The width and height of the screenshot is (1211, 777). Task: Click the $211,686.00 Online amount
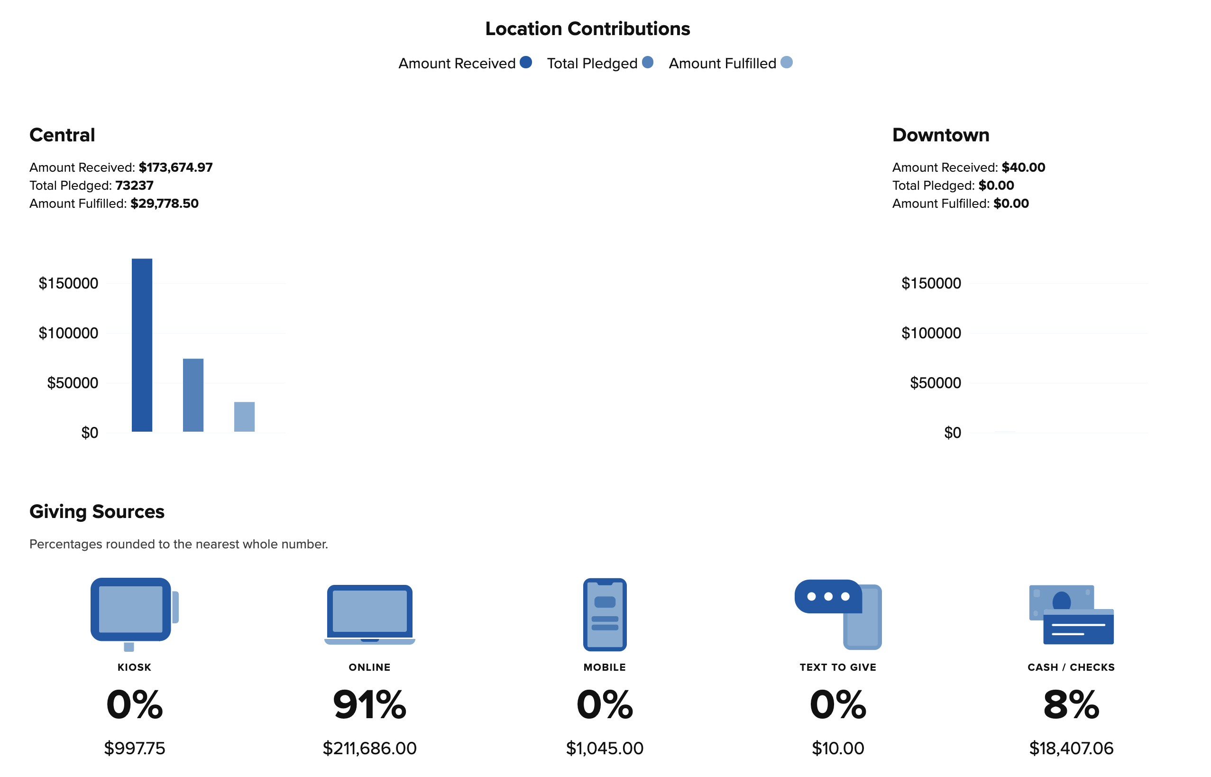pos(370,748)
